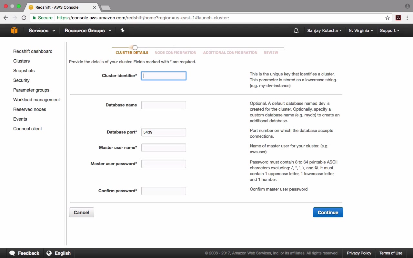Click the Feedback speech bubble icon
413x258 pixels.
[x=12, y=253]
